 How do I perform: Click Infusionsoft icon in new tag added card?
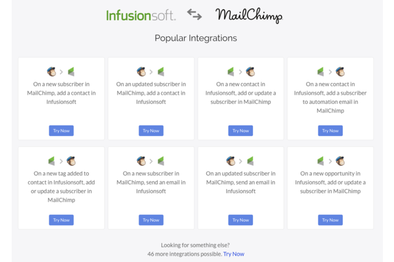(x=52, y=161)
